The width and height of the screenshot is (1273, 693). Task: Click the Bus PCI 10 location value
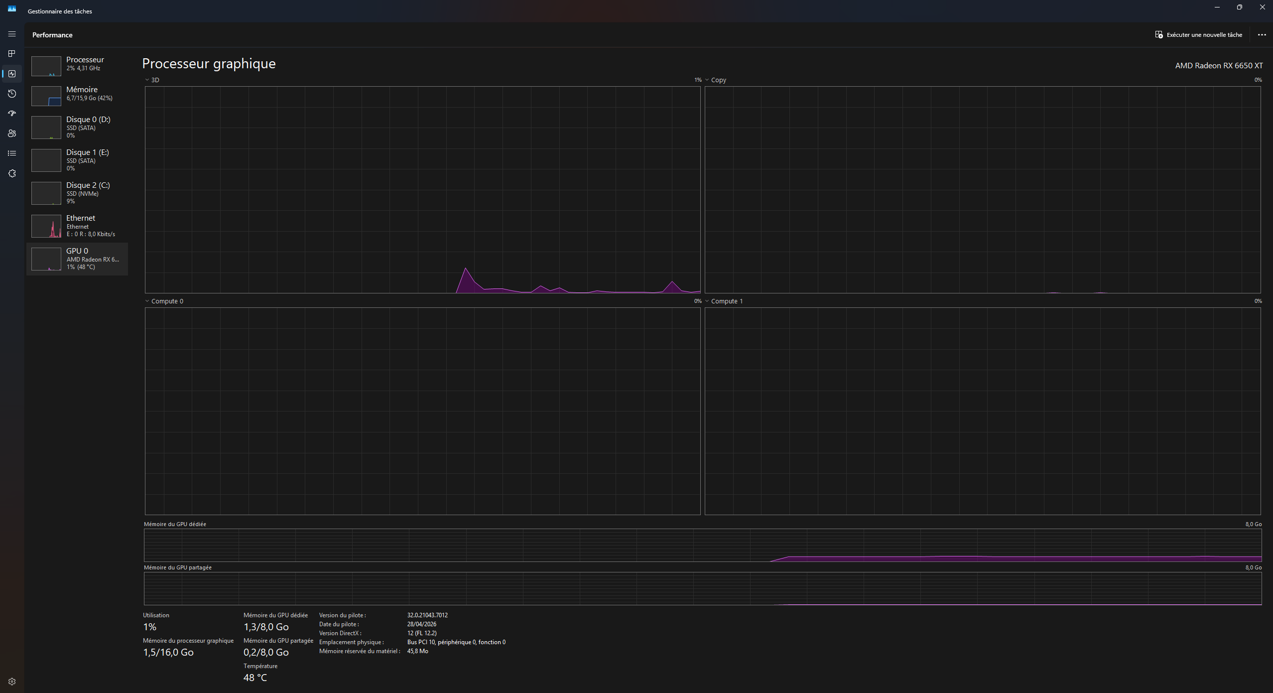(x=456, y=642)
